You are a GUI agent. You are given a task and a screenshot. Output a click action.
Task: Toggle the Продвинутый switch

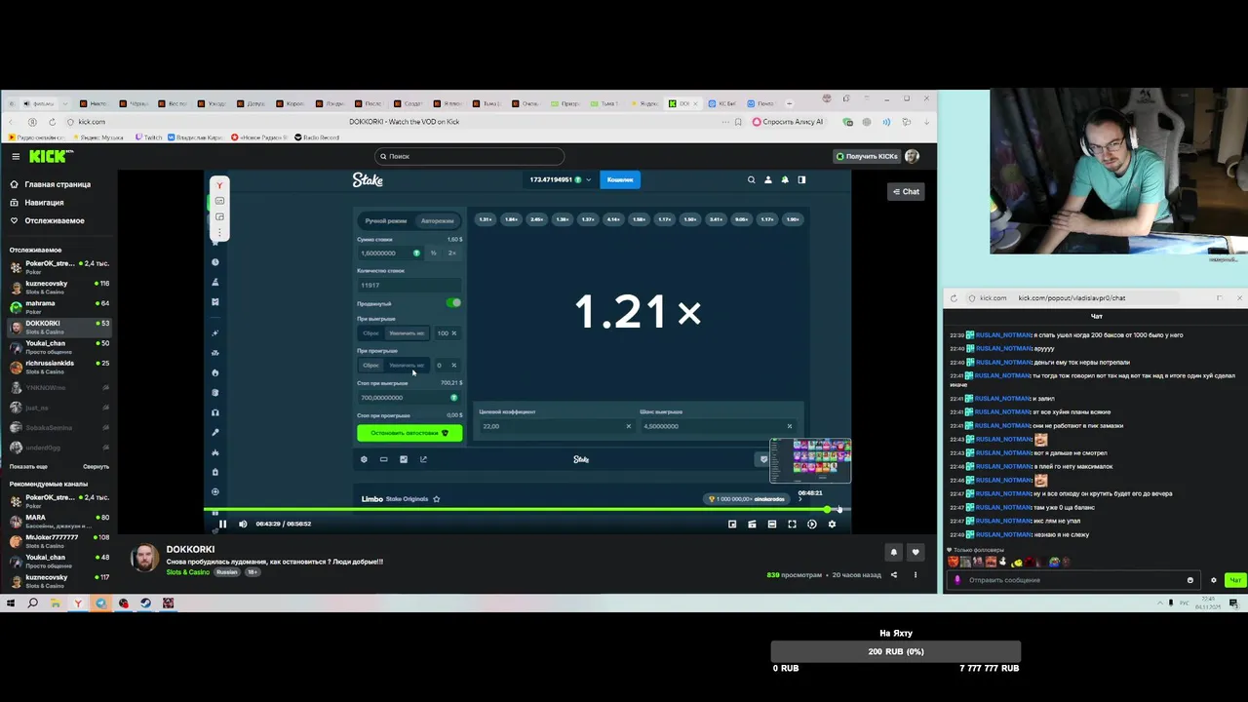[x=453, y=303]
